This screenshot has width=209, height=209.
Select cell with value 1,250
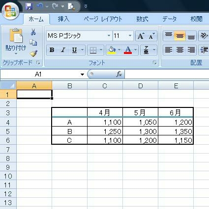[x=105, y=131]
